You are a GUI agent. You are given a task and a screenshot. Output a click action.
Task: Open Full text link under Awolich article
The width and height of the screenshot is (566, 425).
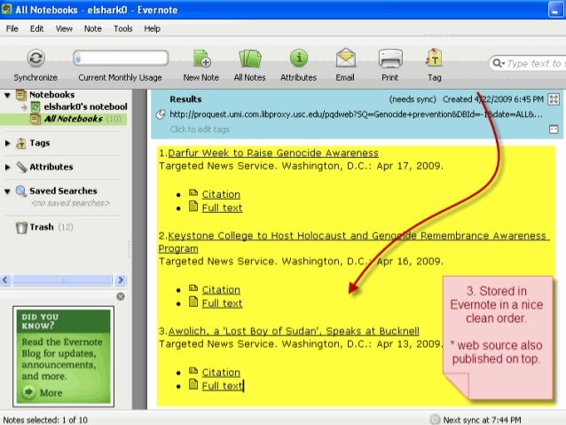coord(222,386)
